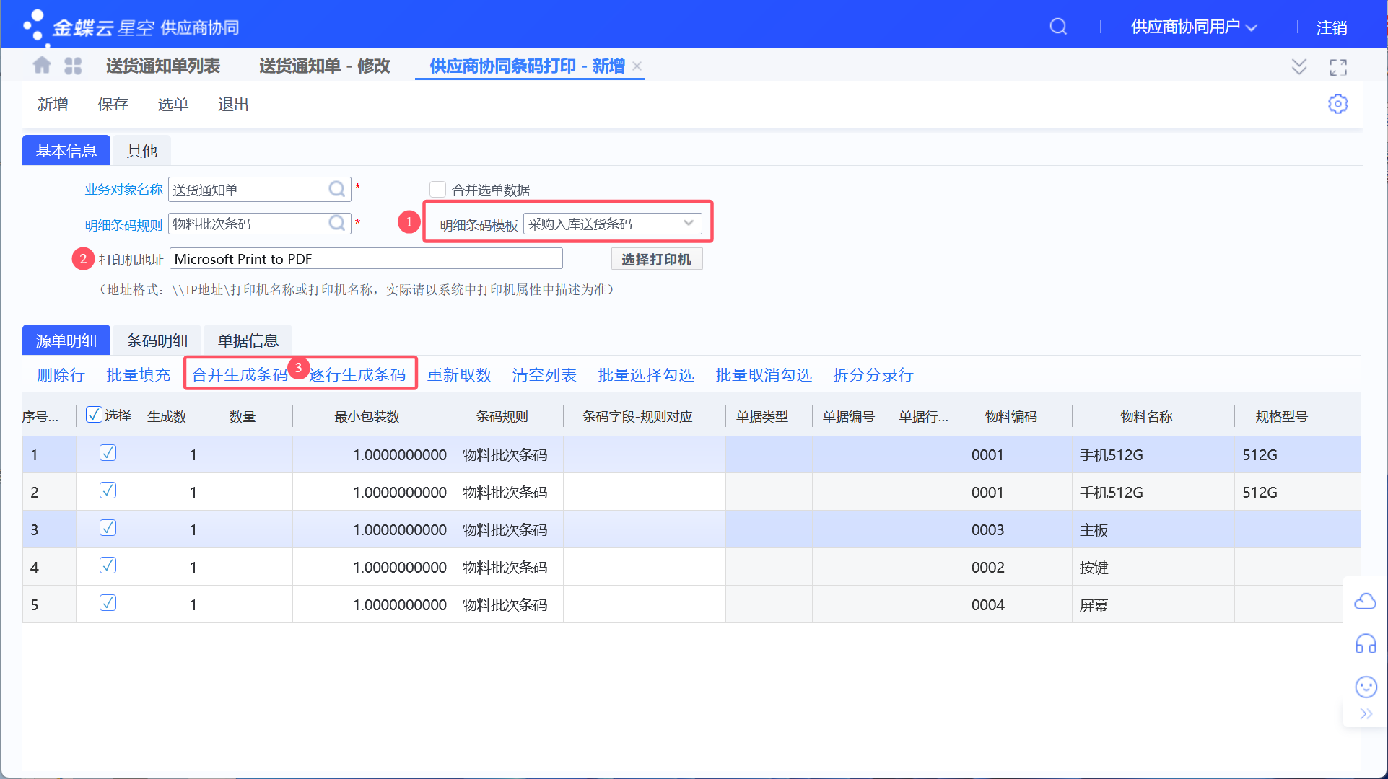Enable the 合并选单数据 checkbox

[x=437, y=189]
